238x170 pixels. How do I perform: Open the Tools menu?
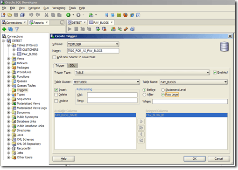pos(72,8)
